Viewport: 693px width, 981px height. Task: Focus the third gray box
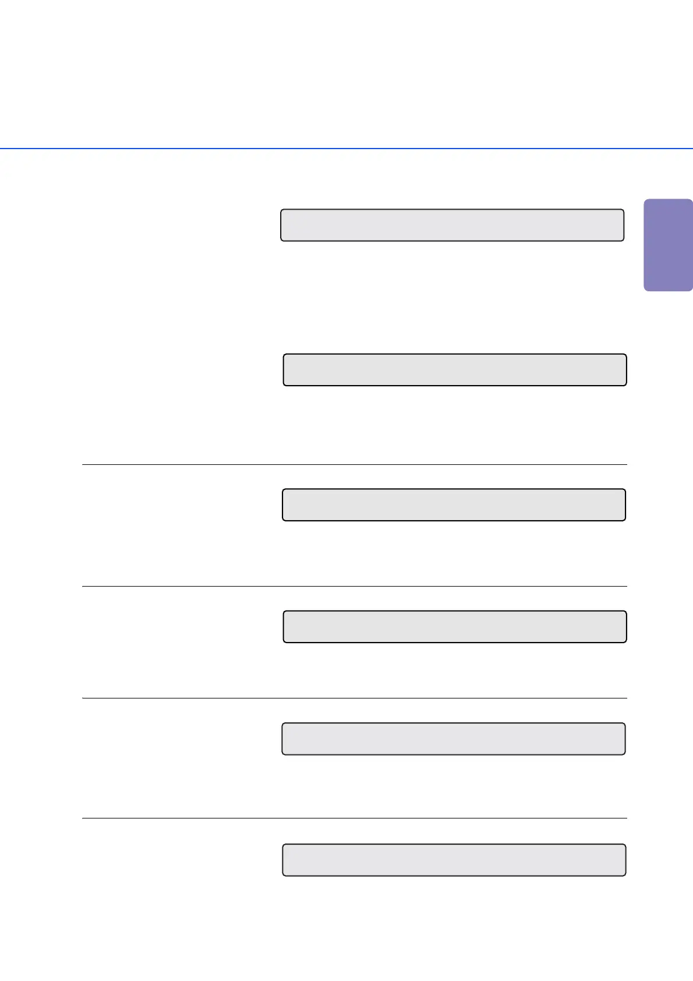(454, 504)
